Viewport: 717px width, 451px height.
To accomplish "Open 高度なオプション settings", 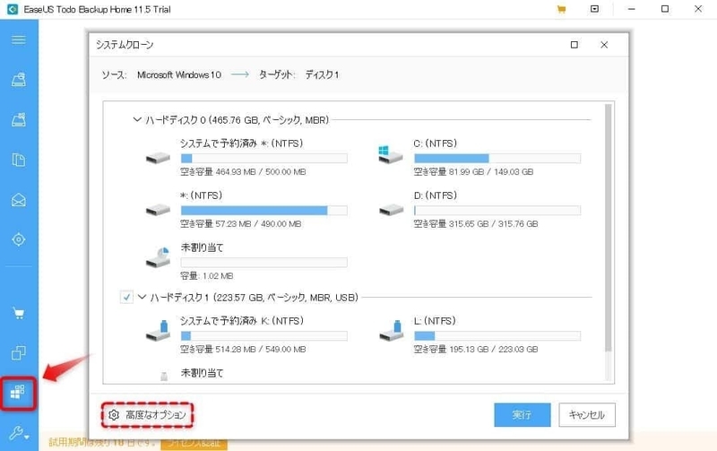I will point(147,414).
